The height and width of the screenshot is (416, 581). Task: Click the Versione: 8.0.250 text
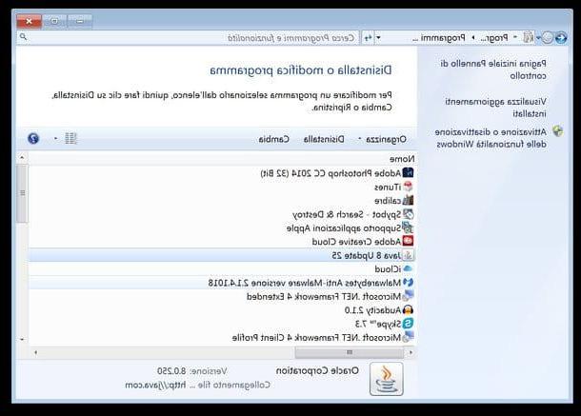[192, 371]
